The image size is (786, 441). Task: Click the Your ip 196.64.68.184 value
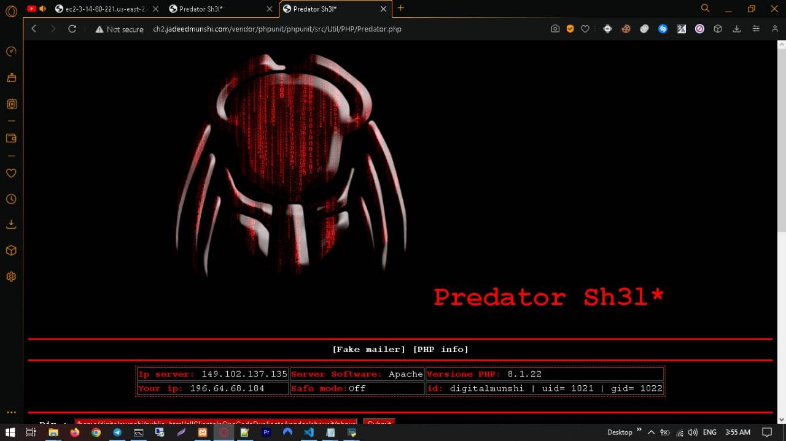click(227, 388)
